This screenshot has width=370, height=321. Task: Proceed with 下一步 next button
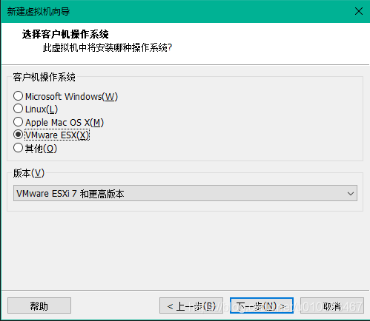[262, 305]
